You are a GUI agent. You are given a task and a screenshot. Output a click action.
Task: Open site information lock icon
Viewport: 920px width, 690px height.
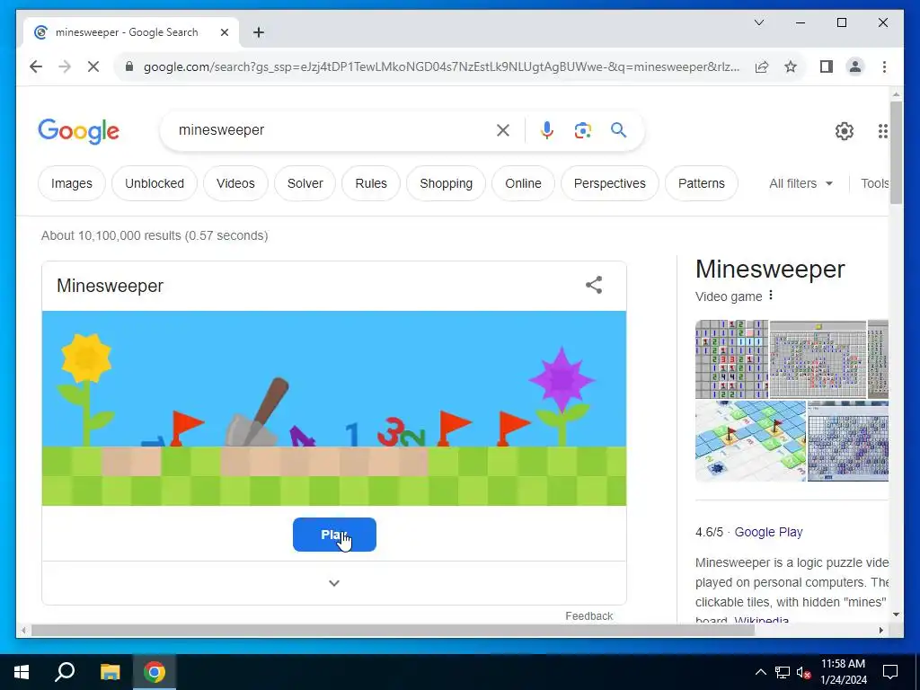pos(129,66)
